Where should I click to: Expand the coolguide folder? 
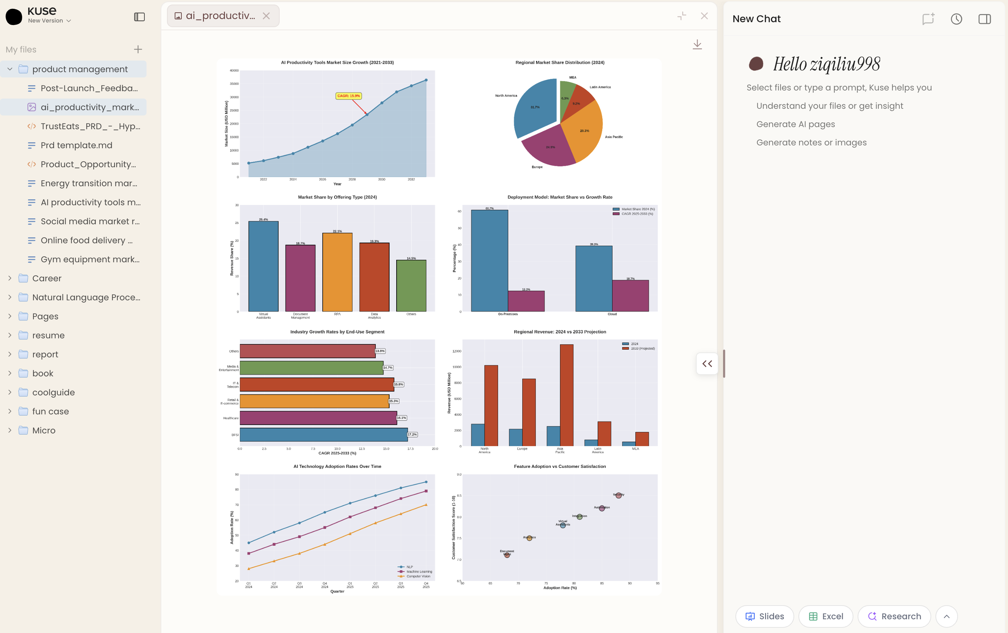pyautogui.click(x=10, y=393)
